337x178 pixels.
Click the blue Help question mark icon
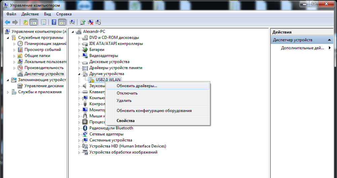pyautogui.click(x=54, y=22)
